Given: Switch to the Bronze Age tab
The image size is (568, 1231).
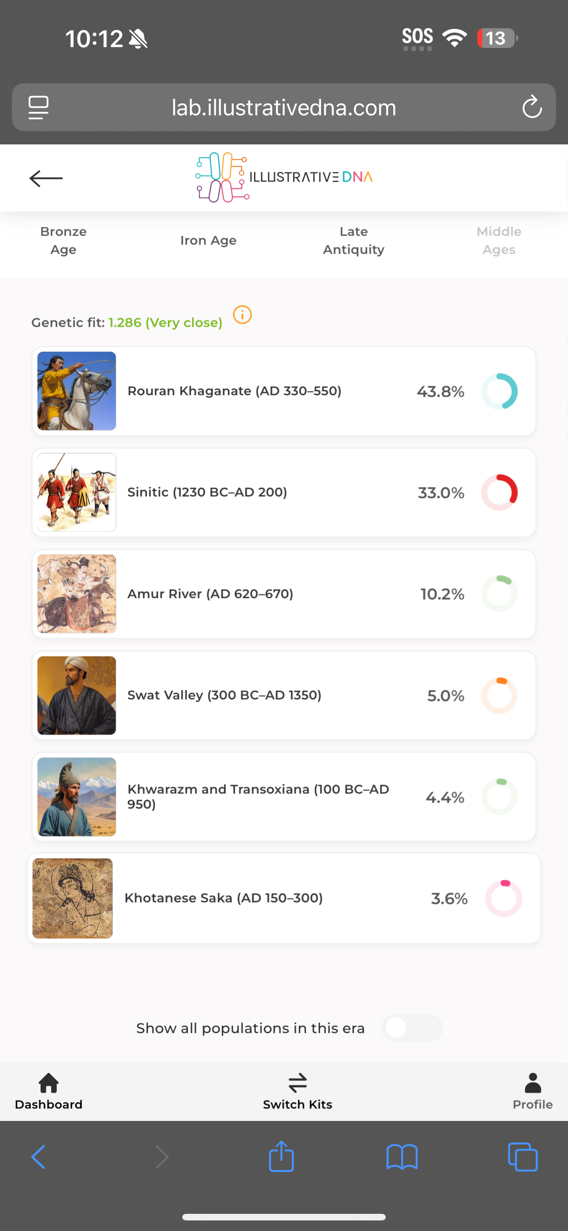Looking at the screenshot, I should [63, 240].
